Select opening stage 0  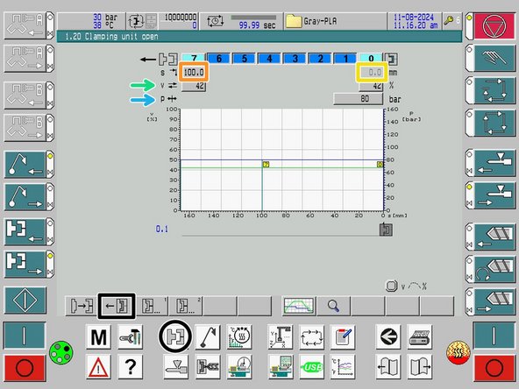pos(371,58)
